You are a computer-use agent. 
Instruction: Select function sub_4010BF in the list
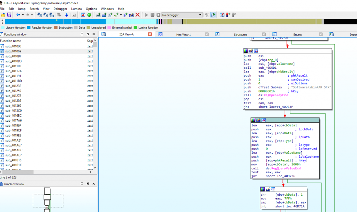coord(46,56)
